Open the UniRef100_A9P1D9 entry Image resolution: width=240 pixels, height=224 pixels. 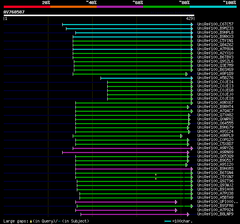point(215,74)
